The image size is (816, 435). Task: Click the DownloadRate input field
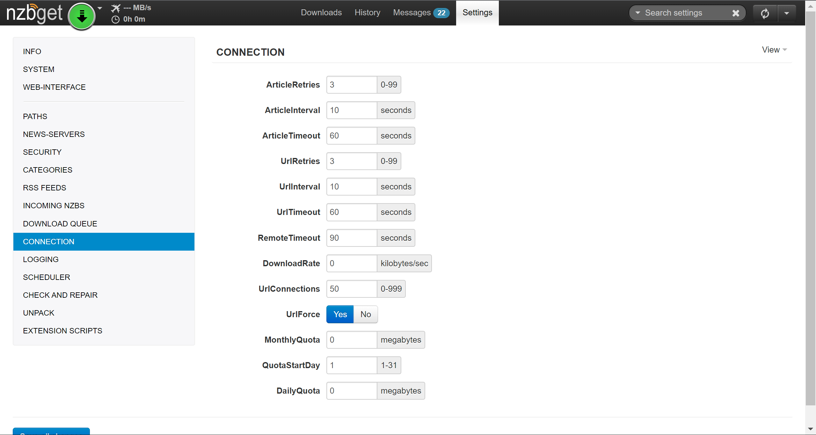click(x=352, y=263)
